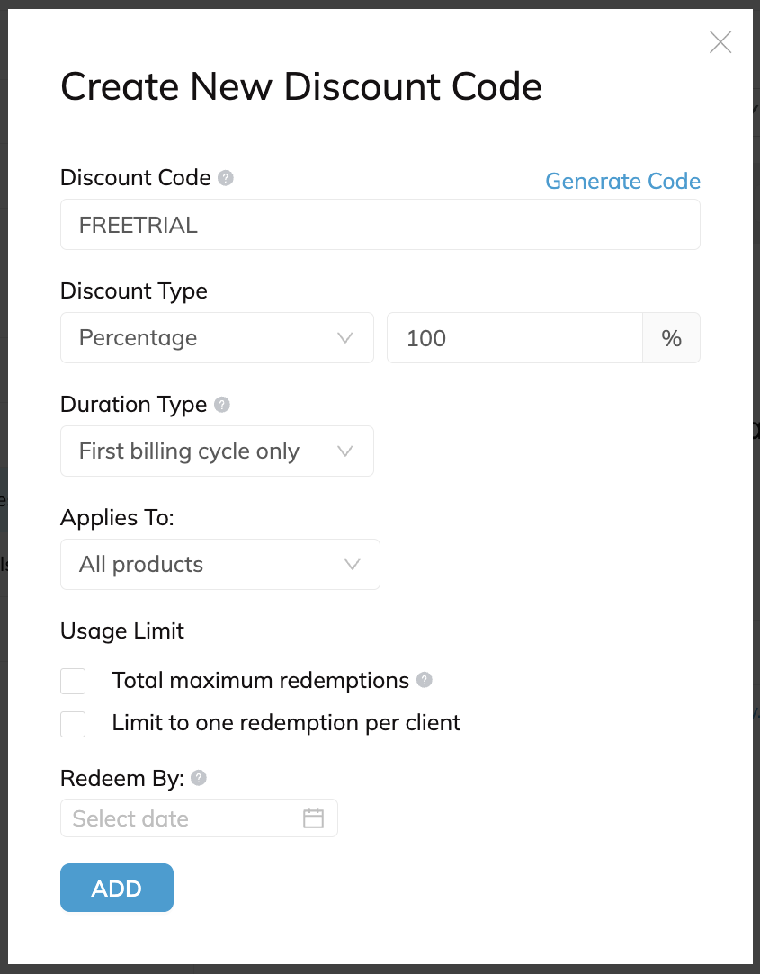Click the Percentage dropdown chevron arrow

click(x=344, y=338)
